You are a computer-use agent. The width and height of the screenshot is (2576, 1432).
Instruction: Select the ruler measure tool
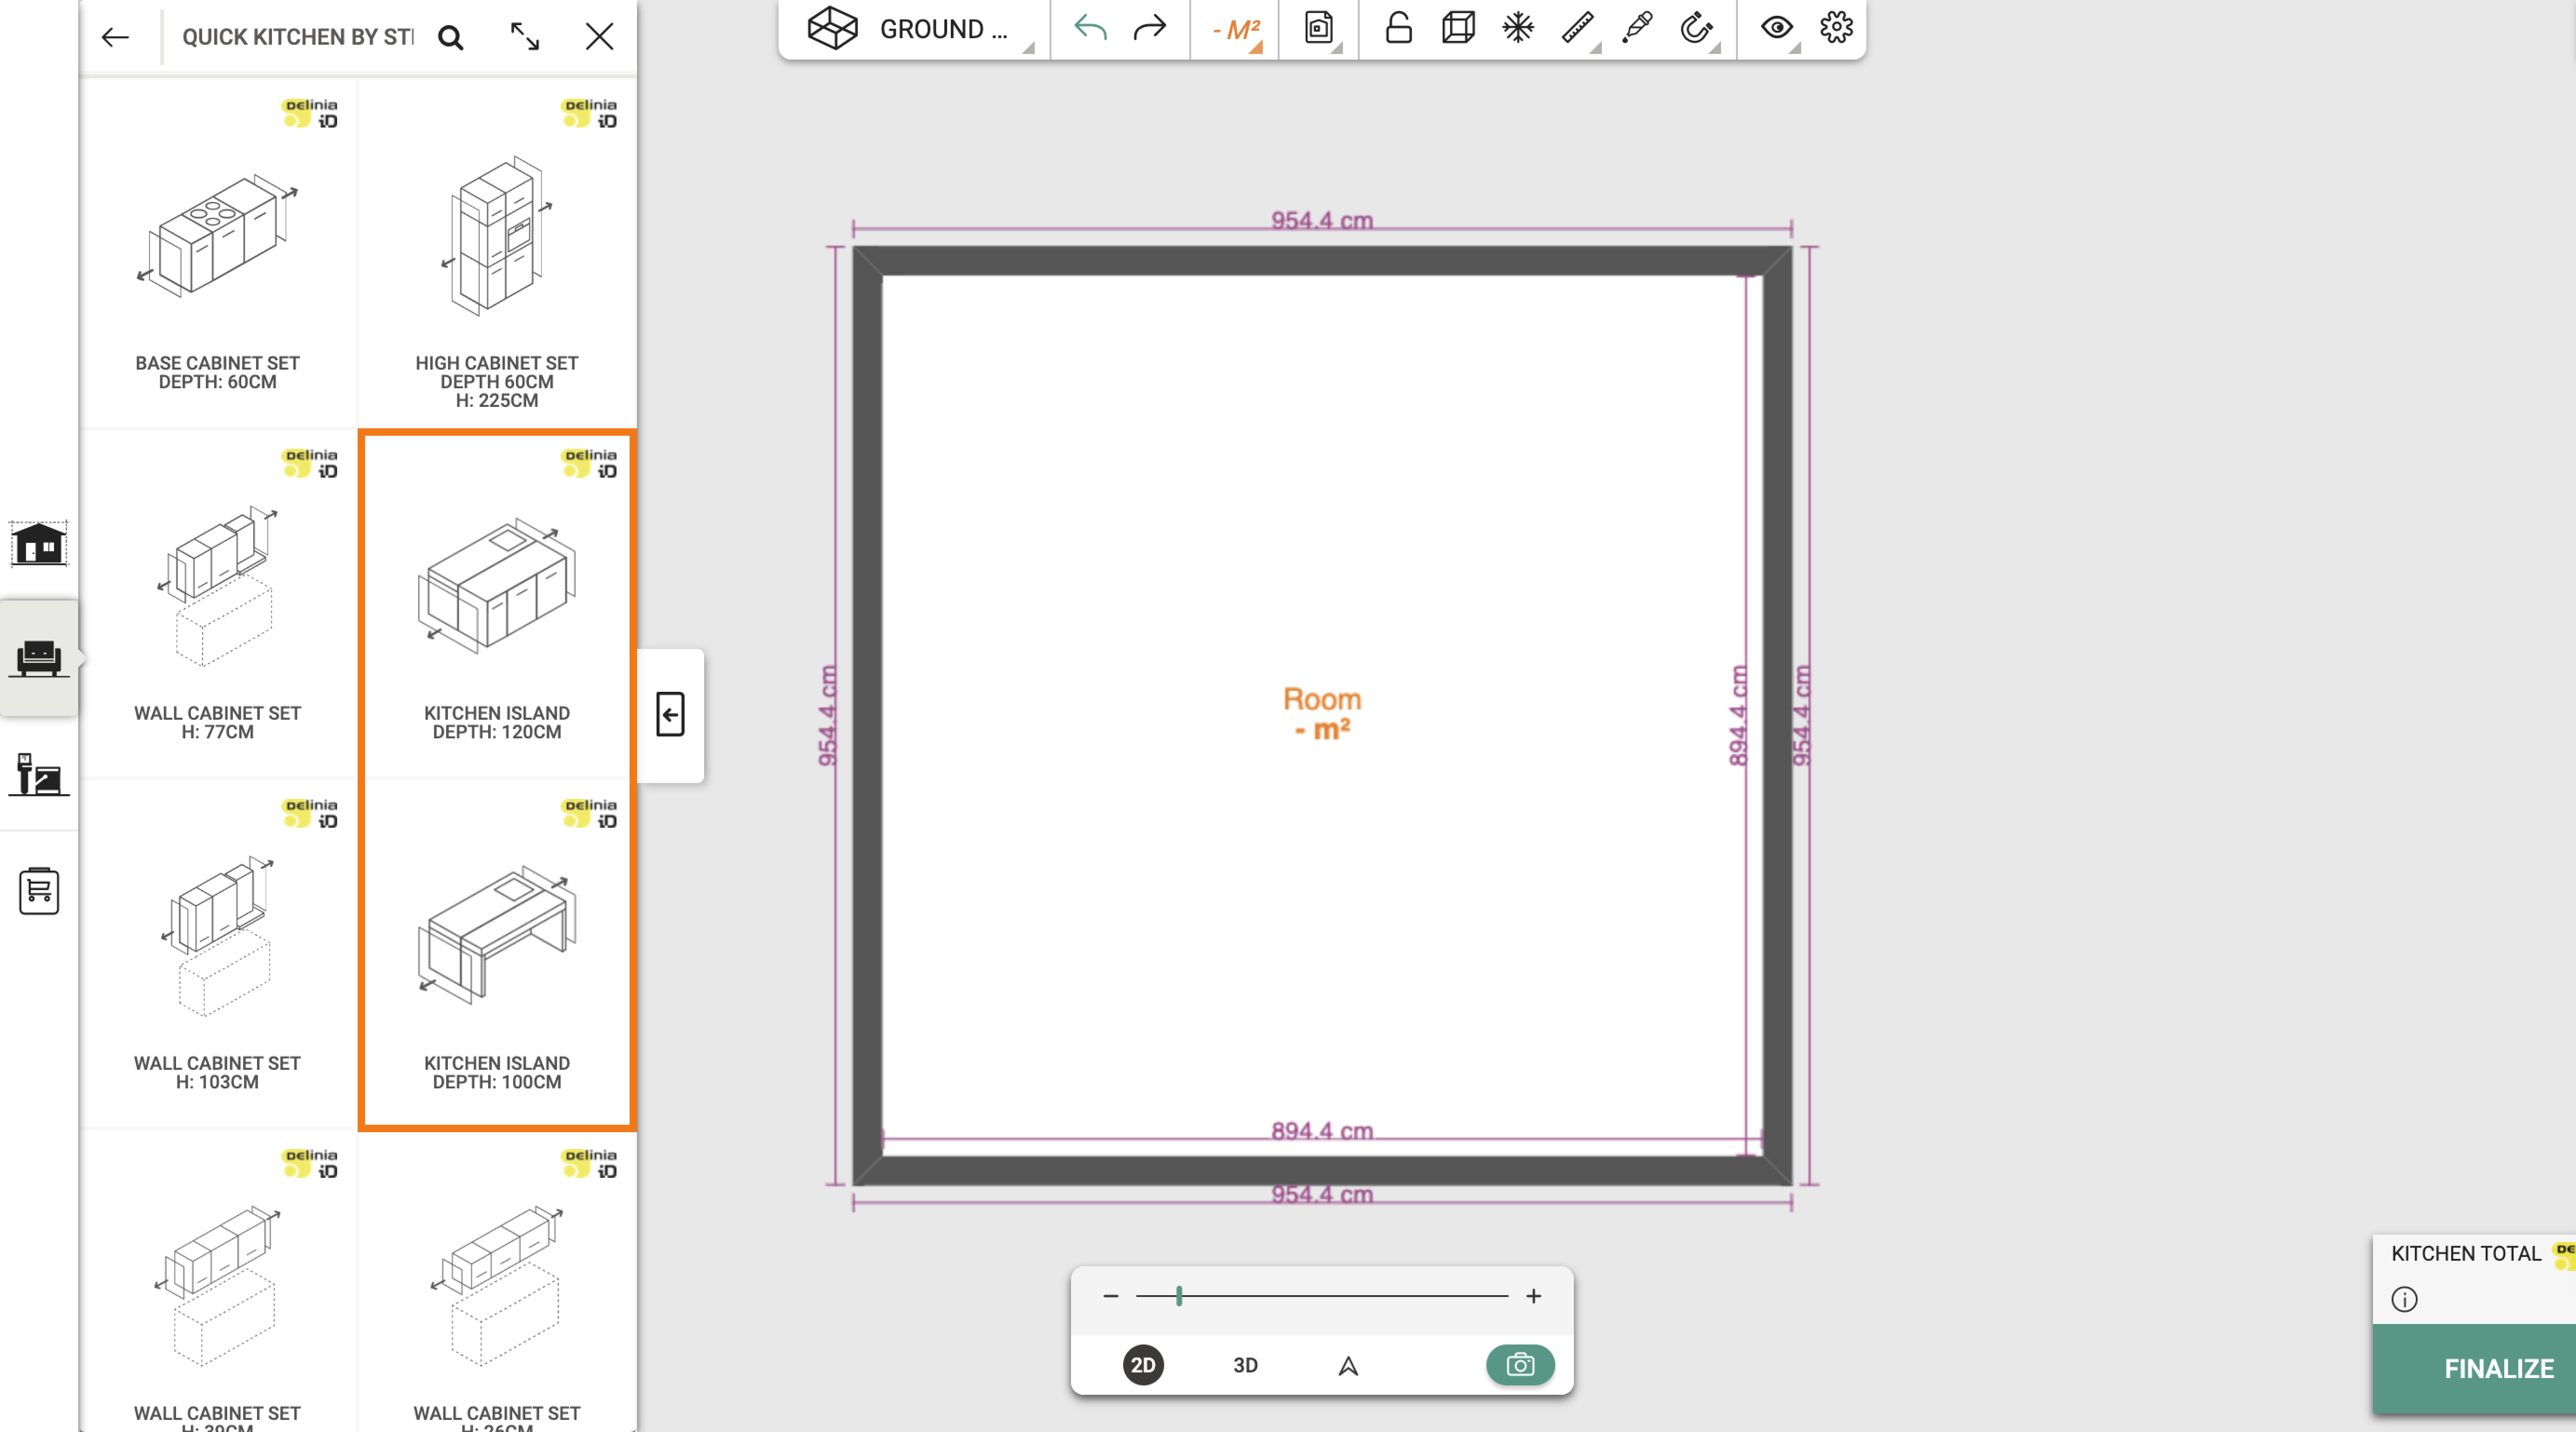point(1577,28)
